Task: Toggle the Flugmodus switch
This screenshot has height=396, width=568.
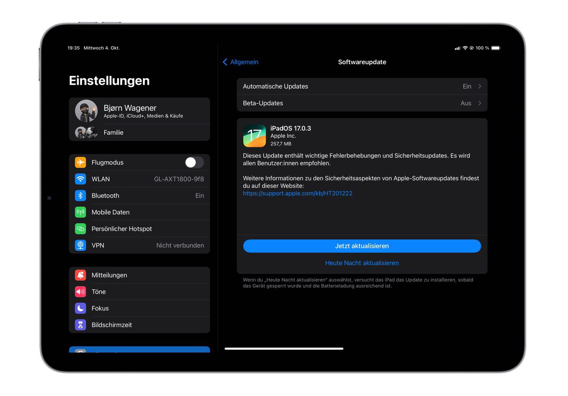Action: pyautogui.click(x=194, y=162)
